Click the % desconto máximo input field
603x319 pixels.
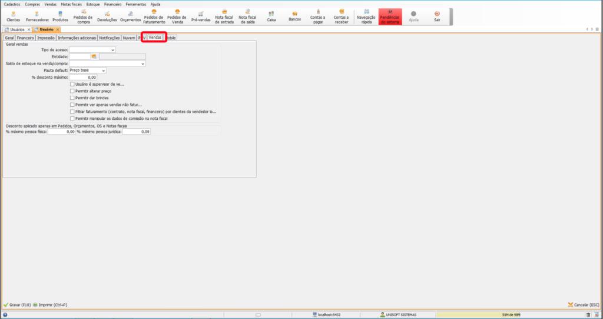point(83,77)
